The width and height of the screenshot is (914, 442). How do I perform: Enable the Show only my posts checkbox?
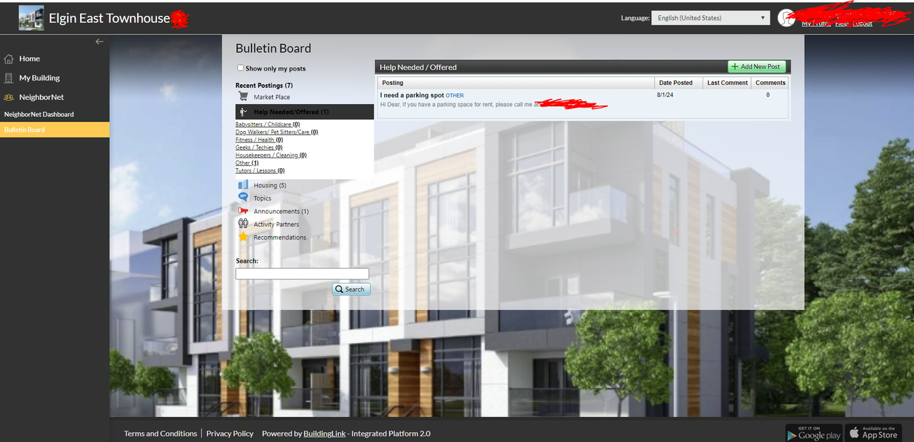[241, 68]
